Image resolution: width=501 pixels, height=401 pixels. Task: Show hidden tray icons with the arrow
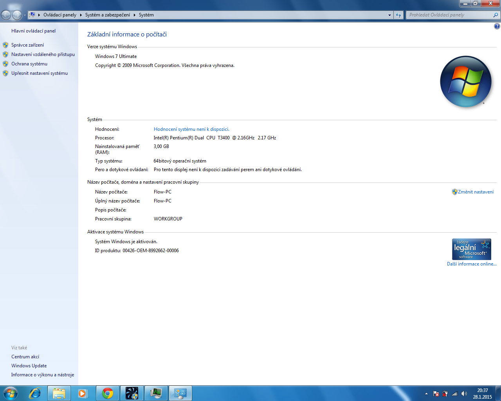(x=426, y=394)
